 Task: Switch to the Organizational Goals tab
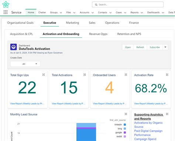[x=20, y=23]
